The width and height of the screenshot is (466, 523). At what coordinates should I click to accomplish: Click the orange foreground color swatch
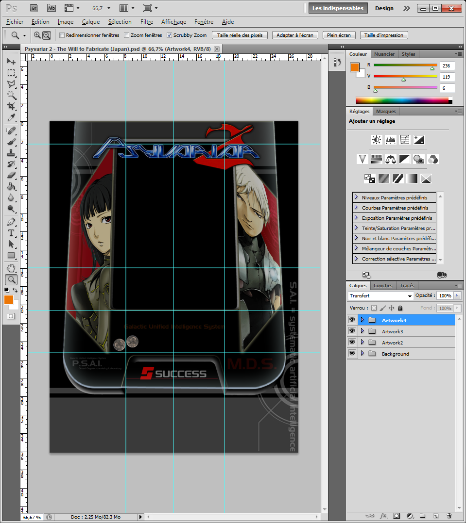click(9, 300)
